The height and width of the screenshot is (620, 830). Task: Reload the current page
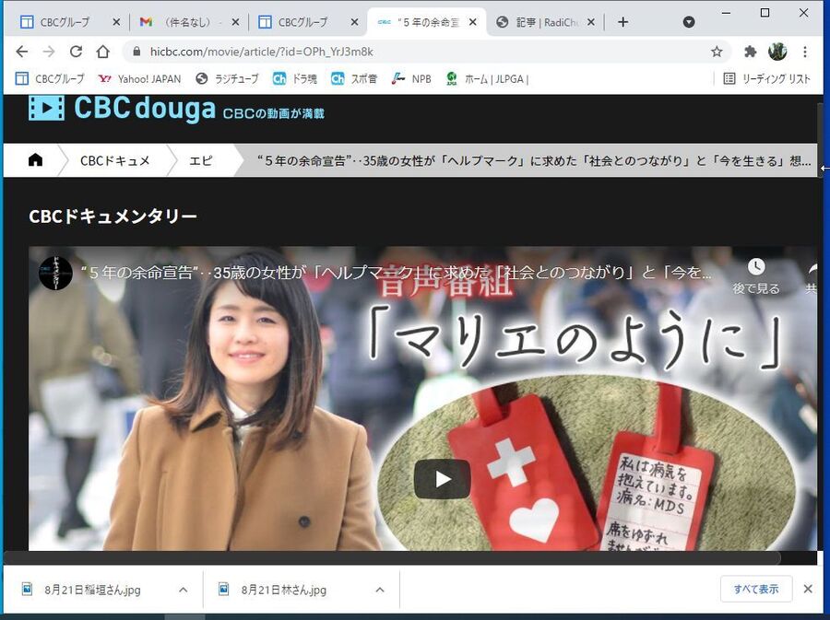[x=76, y=52]
